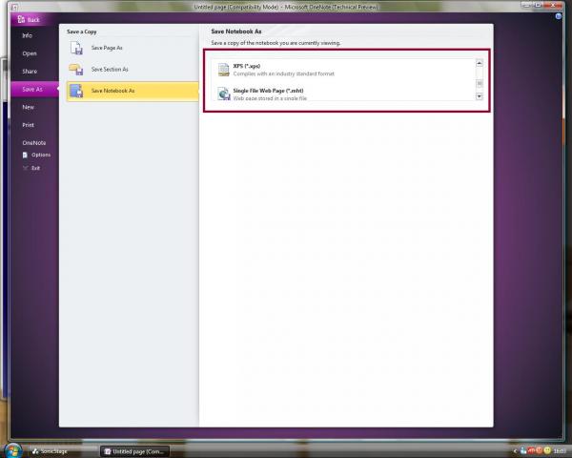Select the XPS (*.xps) format
Viewport: 572px width, 458px height.
tap(343, 70)
